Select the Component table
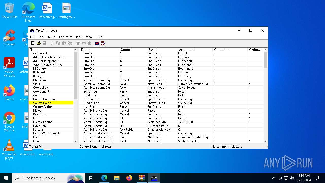 coord(41,91)
